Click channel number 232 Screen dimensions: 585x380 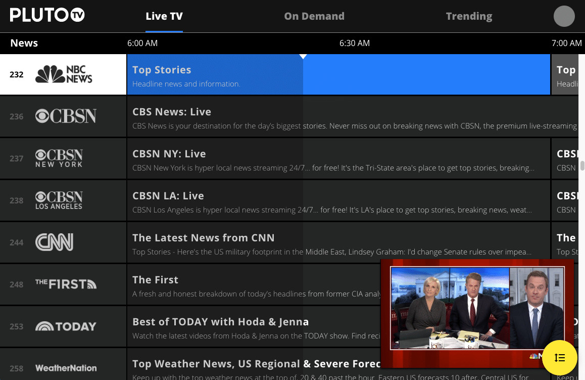point(16,74)
